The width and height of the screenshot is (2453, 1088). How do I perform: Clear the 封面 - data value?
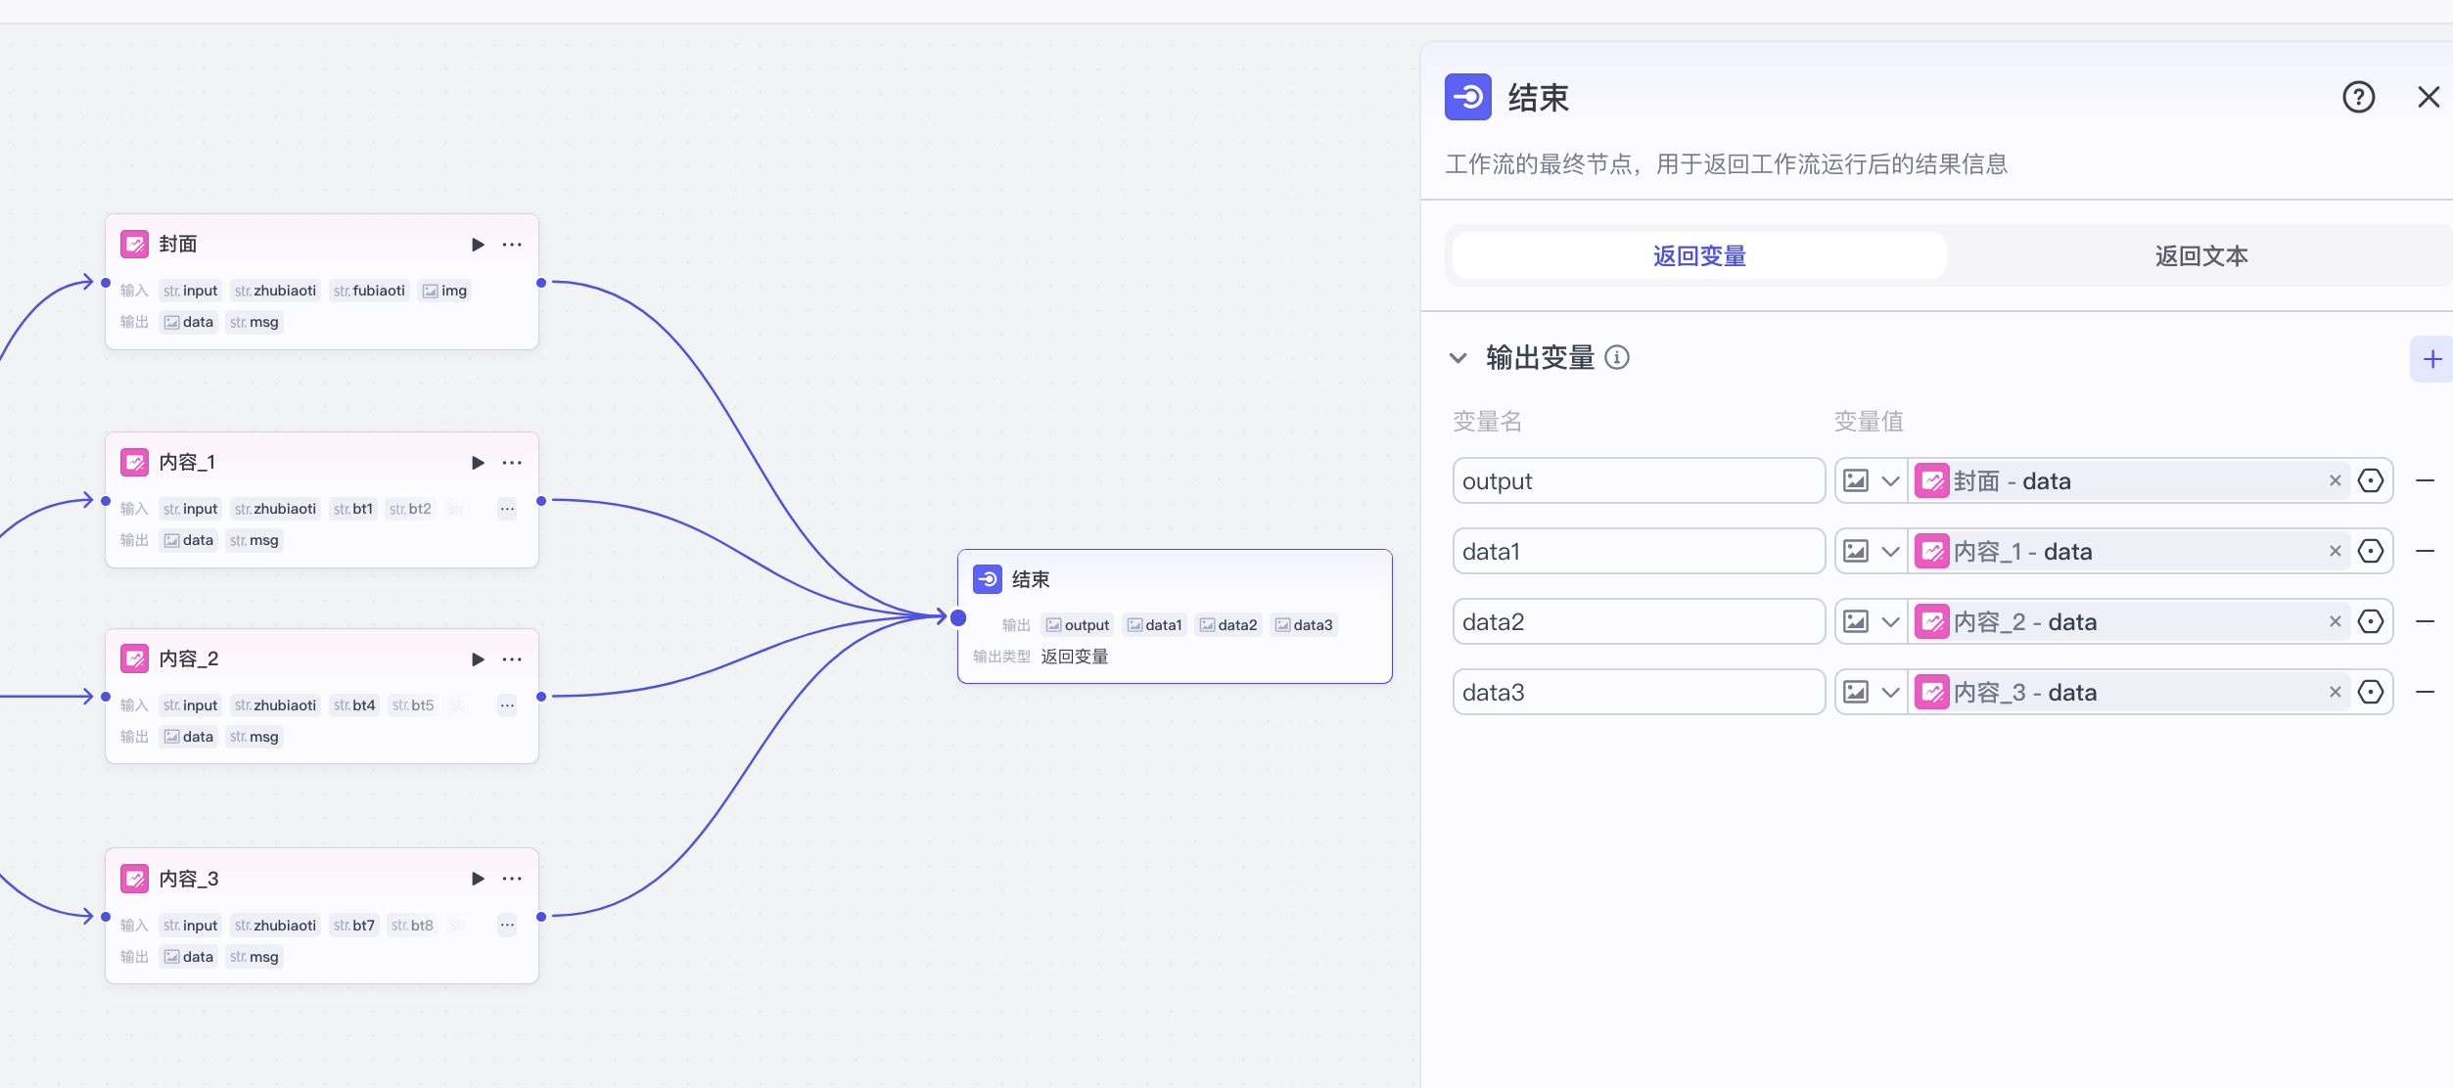tap(2335, 480)
